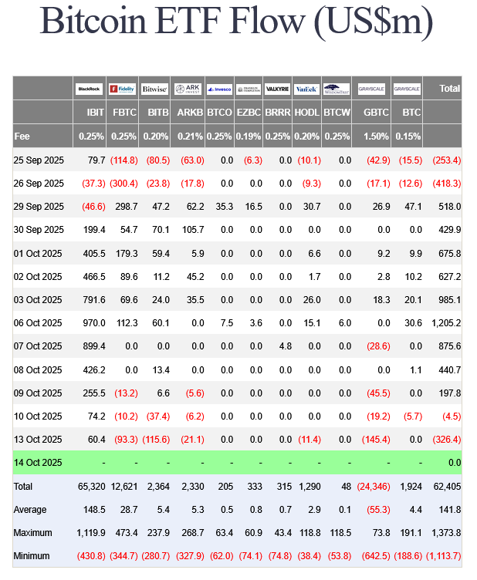Screen dimensions: 477x580
Task: Select the Total column header
Action: [x=449, y=89]
